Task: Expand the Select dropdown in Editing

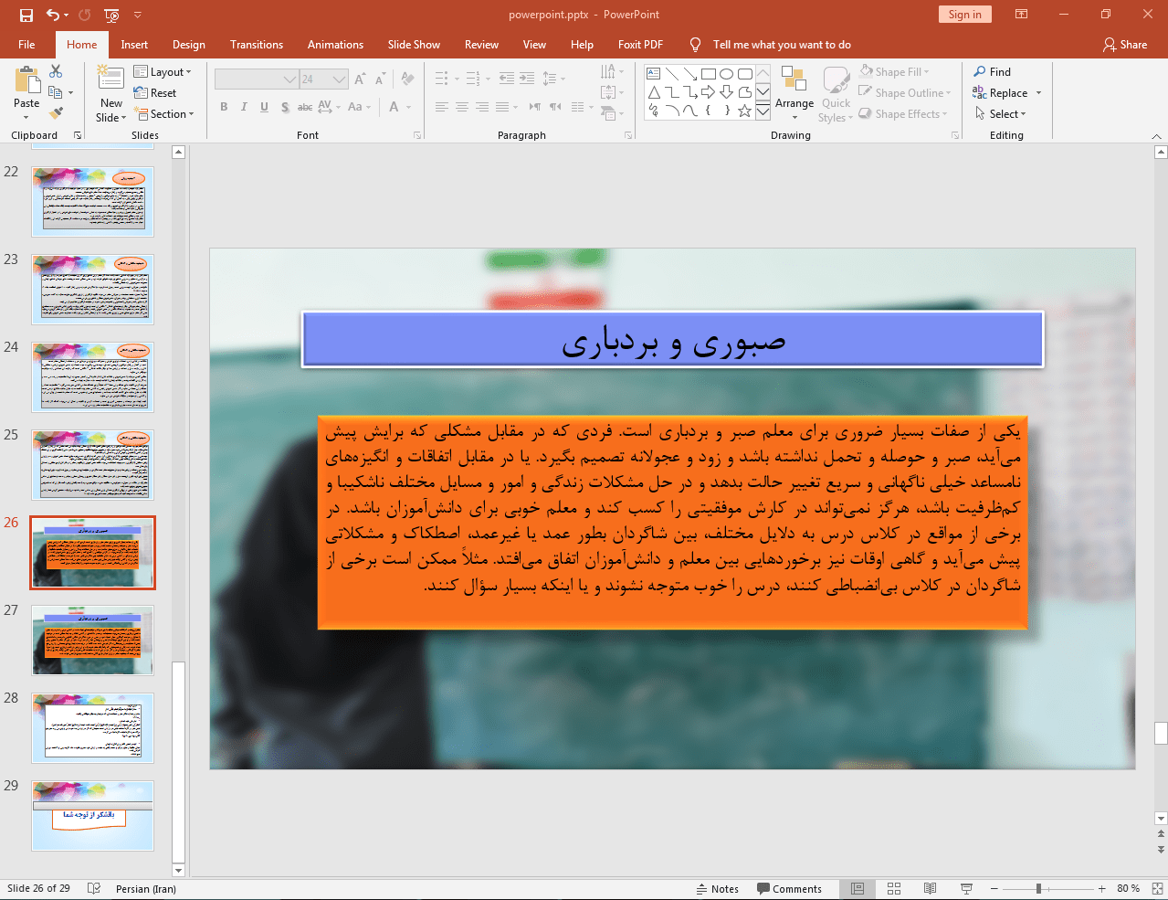Action: (x=1001, y=114)
